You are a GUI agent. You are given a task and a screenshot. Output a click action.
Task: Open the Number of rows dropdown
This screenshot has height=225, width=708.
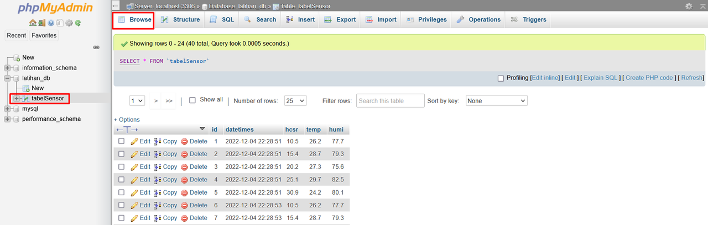295,101
